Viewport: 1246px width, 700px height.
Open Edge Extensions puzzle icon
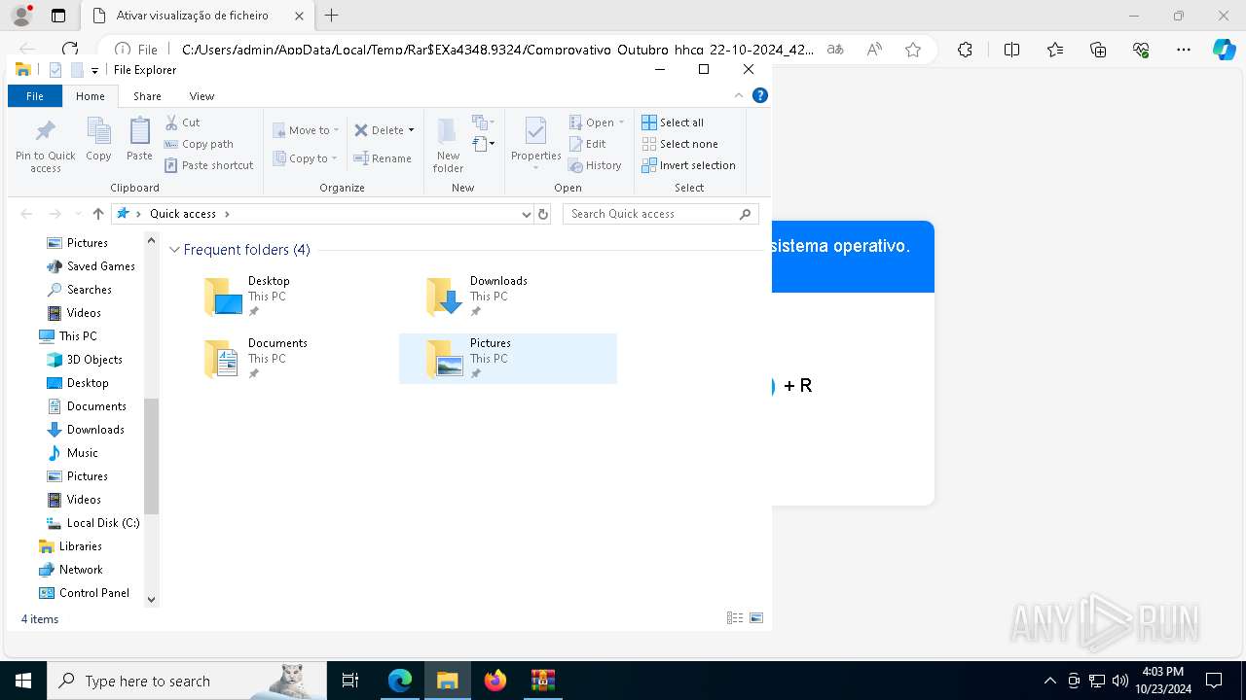[965, 50]
